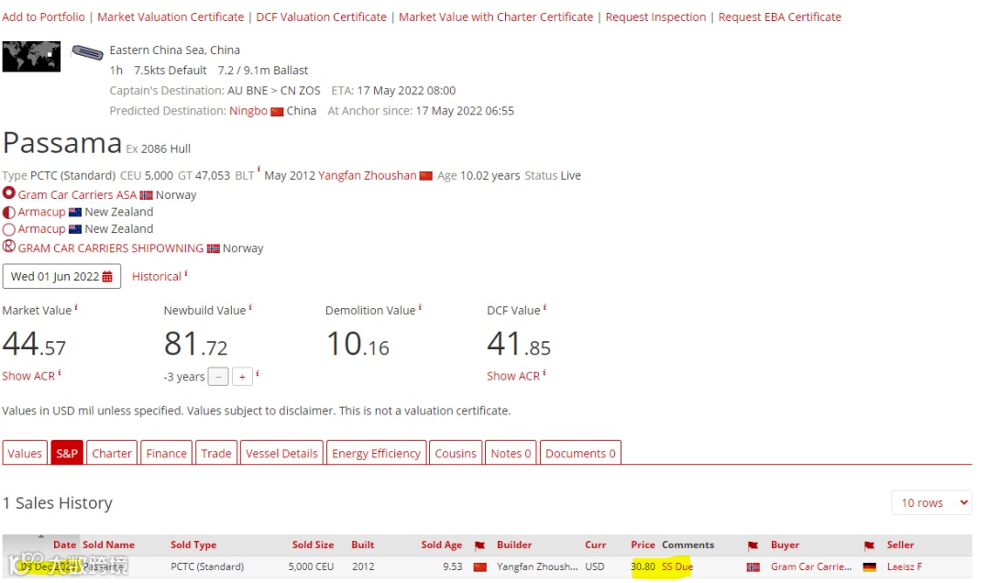Open the Wed 01 Jun 2022 date picker
This screenshot has width=990, height=583.
tap(61, 277)
